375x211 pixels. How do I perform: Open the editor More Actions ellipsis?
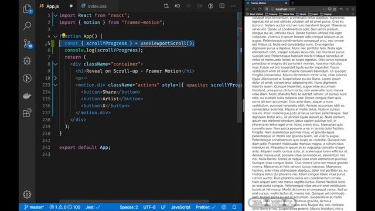[x=233, y=6]
